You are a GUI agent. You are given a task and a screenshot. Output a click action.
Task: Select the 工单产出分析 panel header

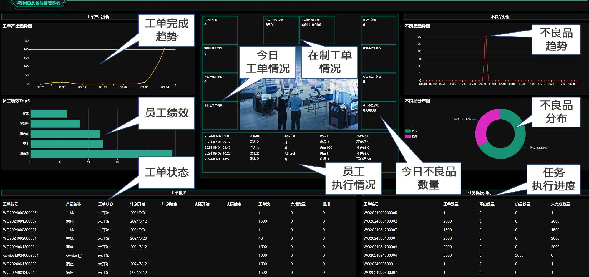click(x=98, y=17)
